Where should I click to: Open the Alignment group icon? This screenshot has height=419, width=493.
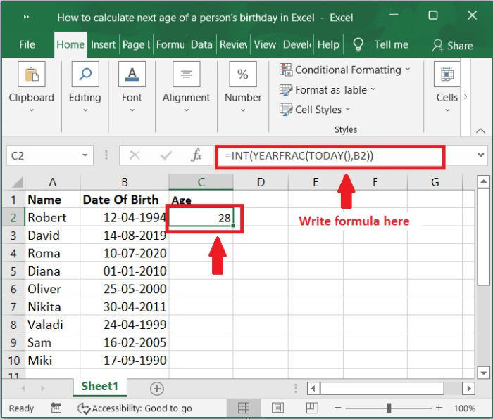point(187,75)
